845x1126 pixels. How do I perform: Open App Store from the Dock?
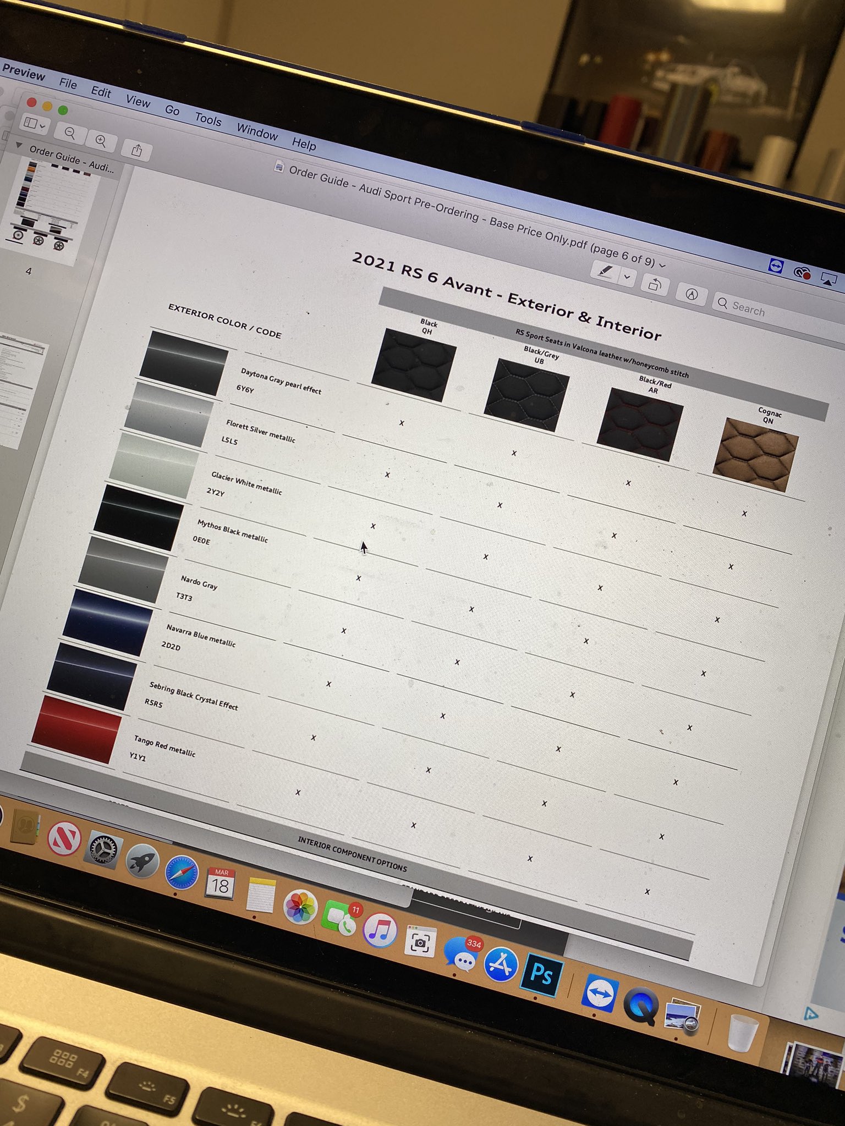pyautogui.click(x=501, y=965)
